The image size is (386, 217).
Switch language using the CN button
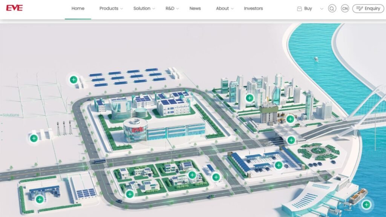[x=345, y=9]
